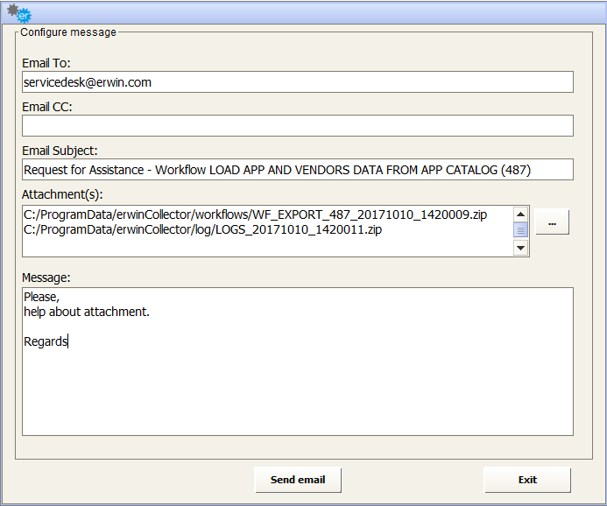607x506 pixels.
Task: Click the 'Message:' label
Action: click(x=46, y=278)
